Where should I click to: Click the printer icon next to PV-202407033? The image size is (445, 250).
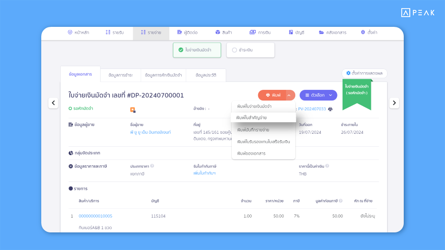click(x=331, y=109)
